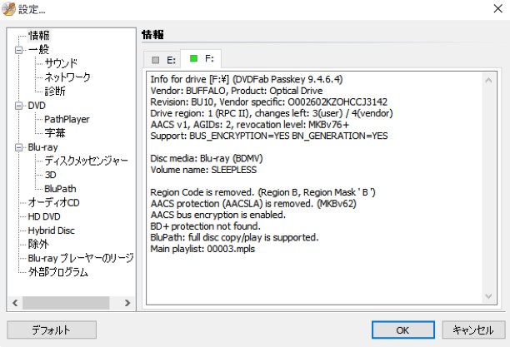510x347 pixels.
Task: Click the 'Info for drive [F:¥]' line
Action: click(x=246, y=79)
